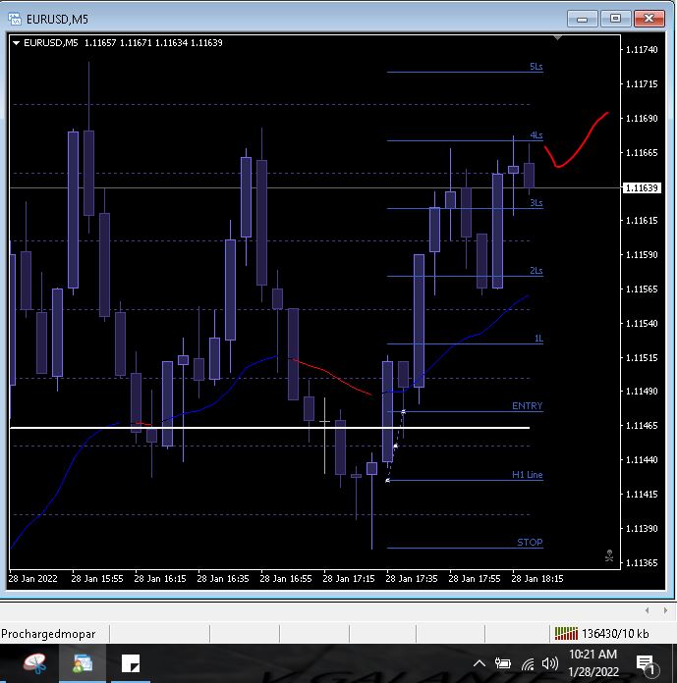Select the 5Ls level line label
This screenshot has height=683, width=677.
tap(536, 66)
